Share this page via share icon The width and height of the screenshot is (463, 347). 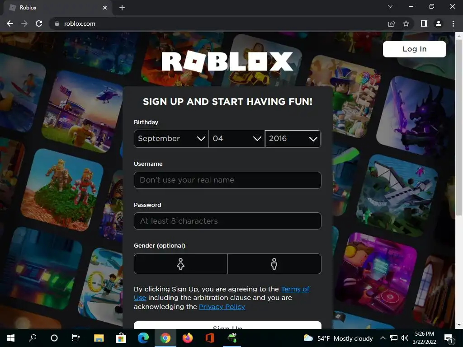tap(392, 23)
